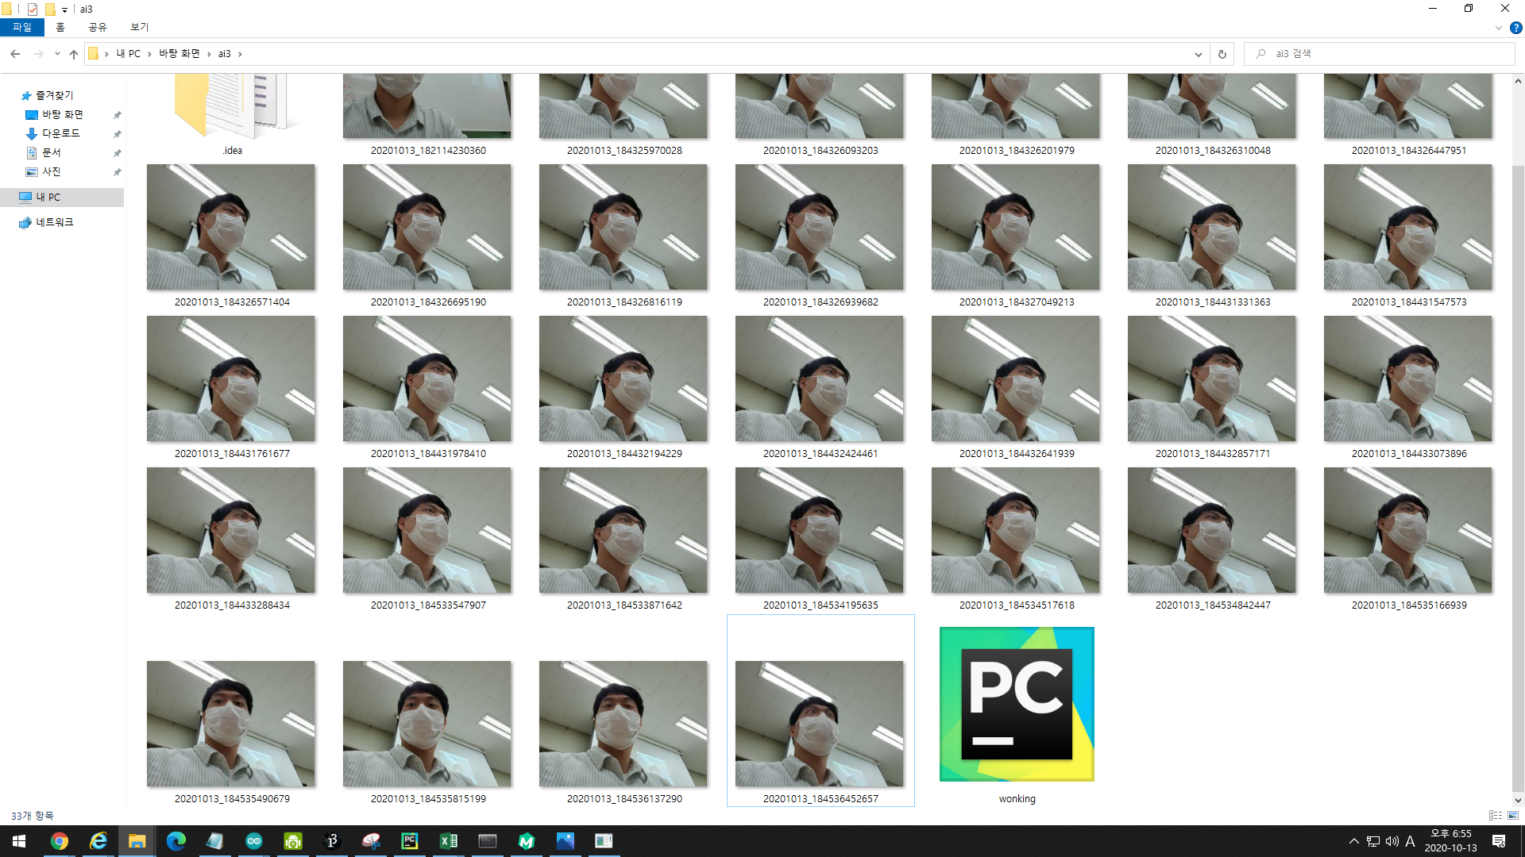Expand the ribbon with chevron

click(x=1498, y=28)
